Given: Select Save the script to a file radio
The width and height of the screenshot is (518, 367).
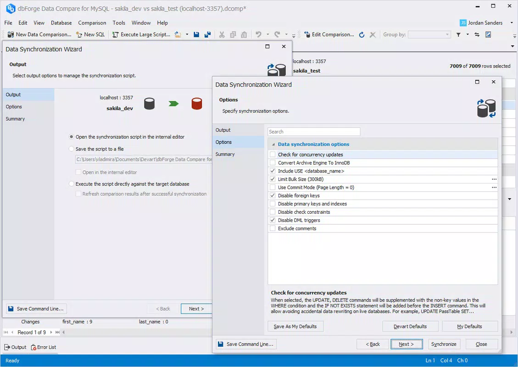Looking at the screenshot, I should (x=72, y=149).
